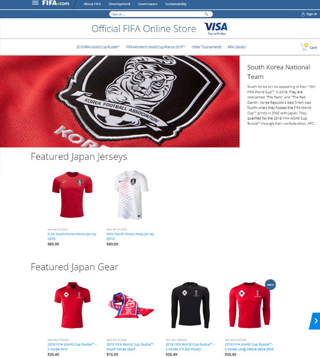Image resolution: width=320 pixels, height=358 pixels.
Task: Open FIFA Women's World Cup France 2019 menu
Action: pos(156,47)
